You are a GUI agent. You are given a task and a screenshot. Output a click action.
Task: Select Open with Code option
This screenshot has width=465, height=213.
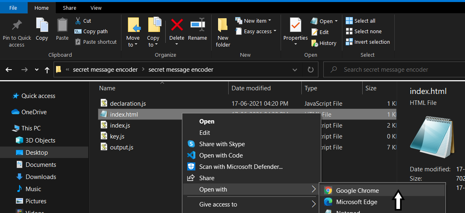pyautogui.click(x=221, y=155)
